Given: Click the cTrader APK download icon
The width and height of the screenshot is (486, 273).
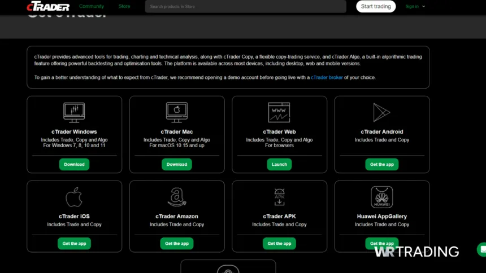Looking at the screenshot, I should [279, 197].
